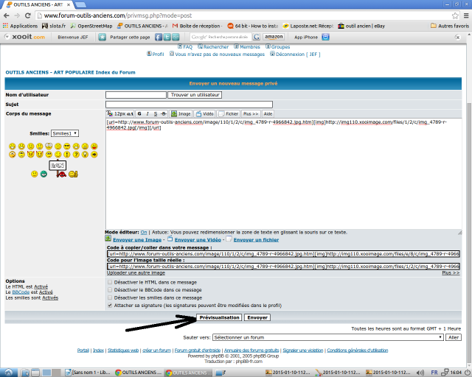Click the Fichier toolbar button
This screenshot has width=472, height=377.
click(229, 114)
